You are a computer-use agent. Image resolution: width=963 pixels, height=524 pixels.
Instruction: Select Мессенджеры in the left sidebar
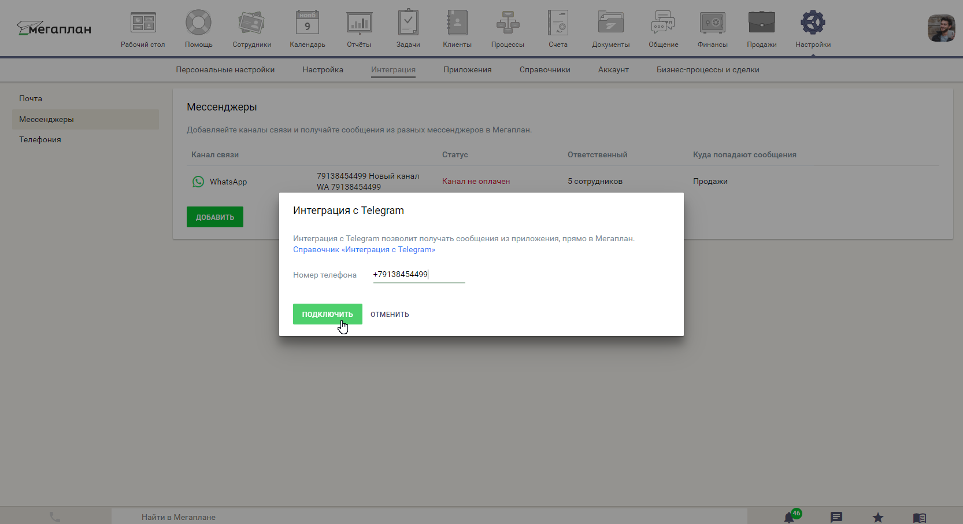point(86,119)
